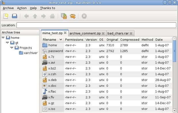The image size is (178, 113).
Task: Select the xarchiver folder in the archive tree
Action: [28, 53]
